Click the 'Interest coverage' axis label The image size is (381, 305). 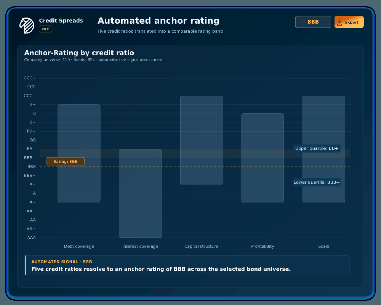(140, 246)
